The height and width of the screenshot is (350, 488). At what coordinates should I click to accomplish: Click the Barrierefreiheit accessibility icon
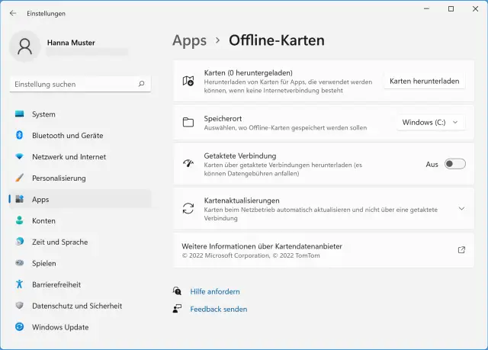(20, 284)
